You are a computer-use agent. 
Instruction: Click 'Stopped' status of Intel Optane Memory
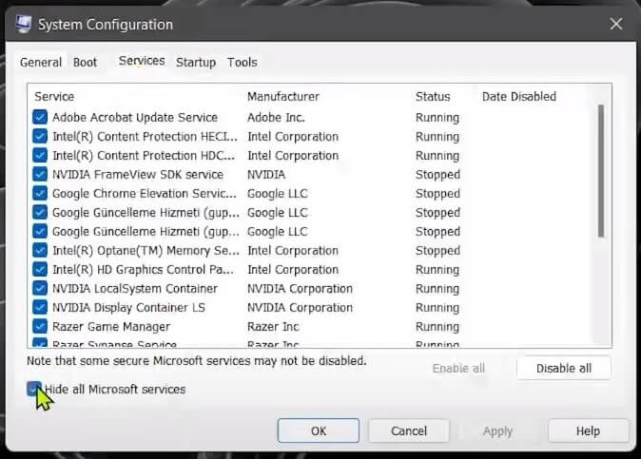[x=437, y=250]
